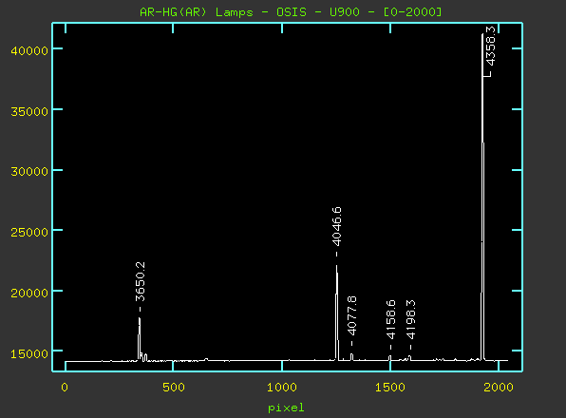Click the 4077.8 wavelength label
Image resolution: width=566 pixels, height=418 pixels.
coord(351,315)
